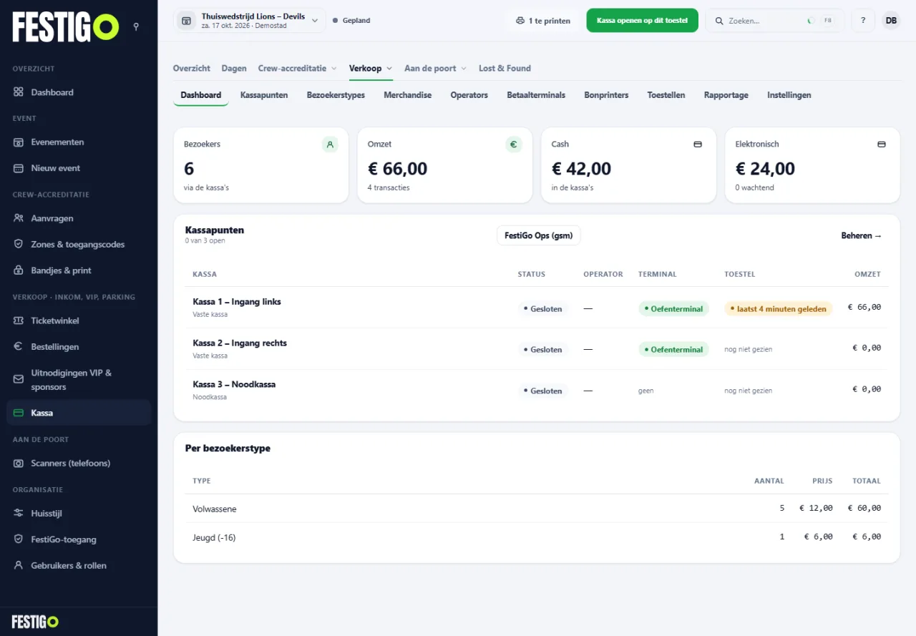This screenshot has width=916, height=636.
Task: Click the card icon on the Elektronisch tile
Action: click(882, 145)
